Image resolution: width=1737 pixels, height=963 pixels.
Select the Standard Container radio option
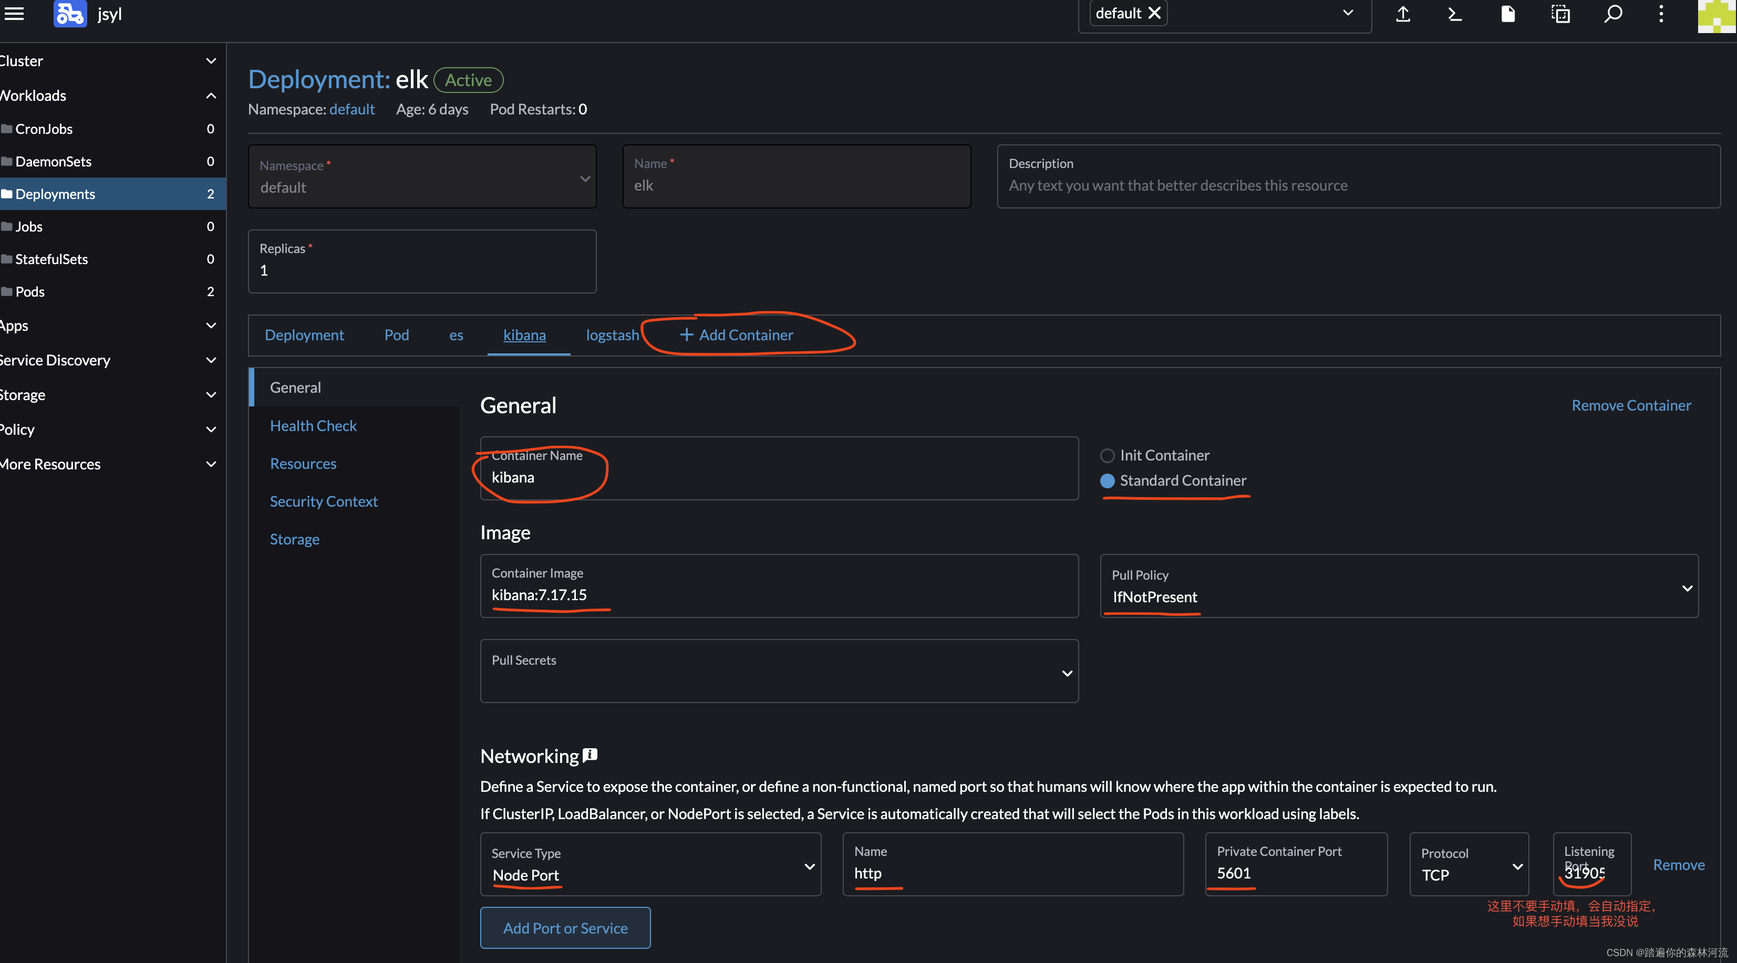click(1107, 480)
